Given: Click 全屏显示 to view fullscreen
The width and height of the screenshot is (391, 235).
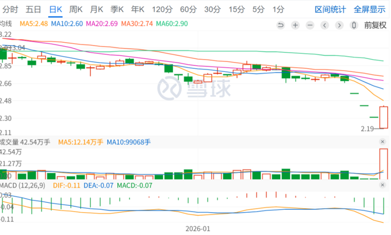Looking at the screenshot, I should tap(369, 9).
